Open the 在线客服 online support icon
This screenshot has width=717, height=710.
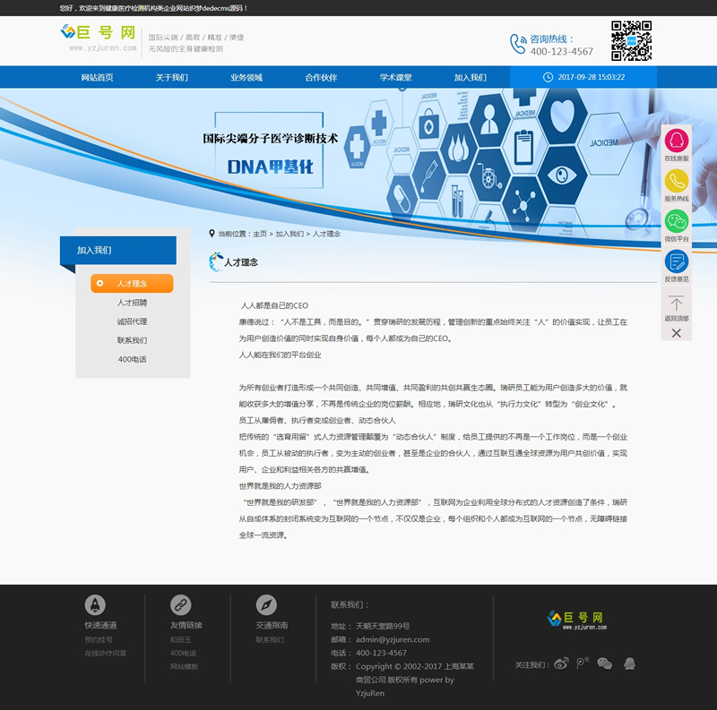point(677,141)
